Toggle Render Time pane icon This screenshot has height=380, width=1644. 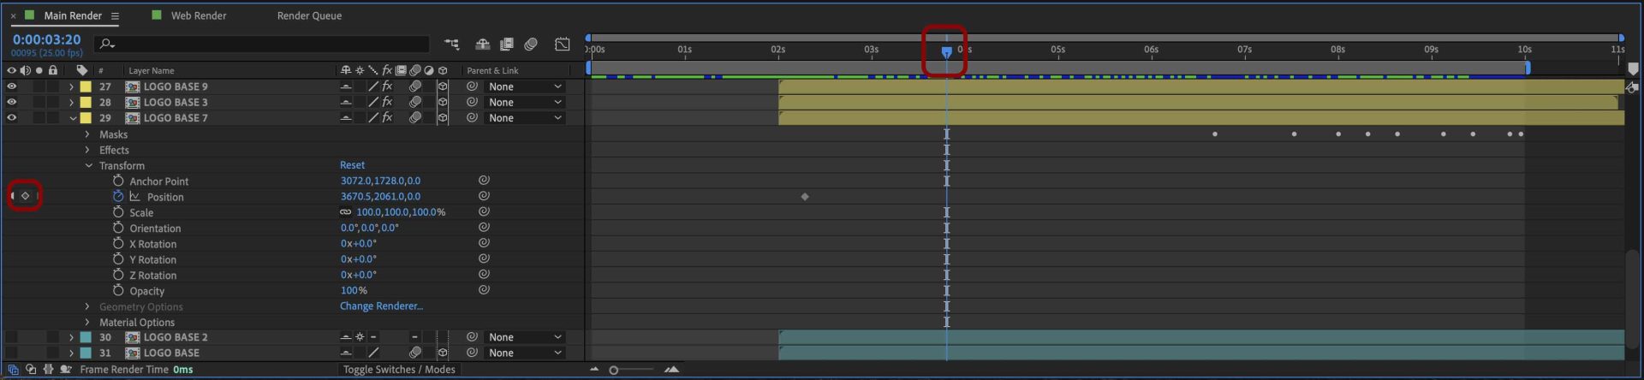66,370
